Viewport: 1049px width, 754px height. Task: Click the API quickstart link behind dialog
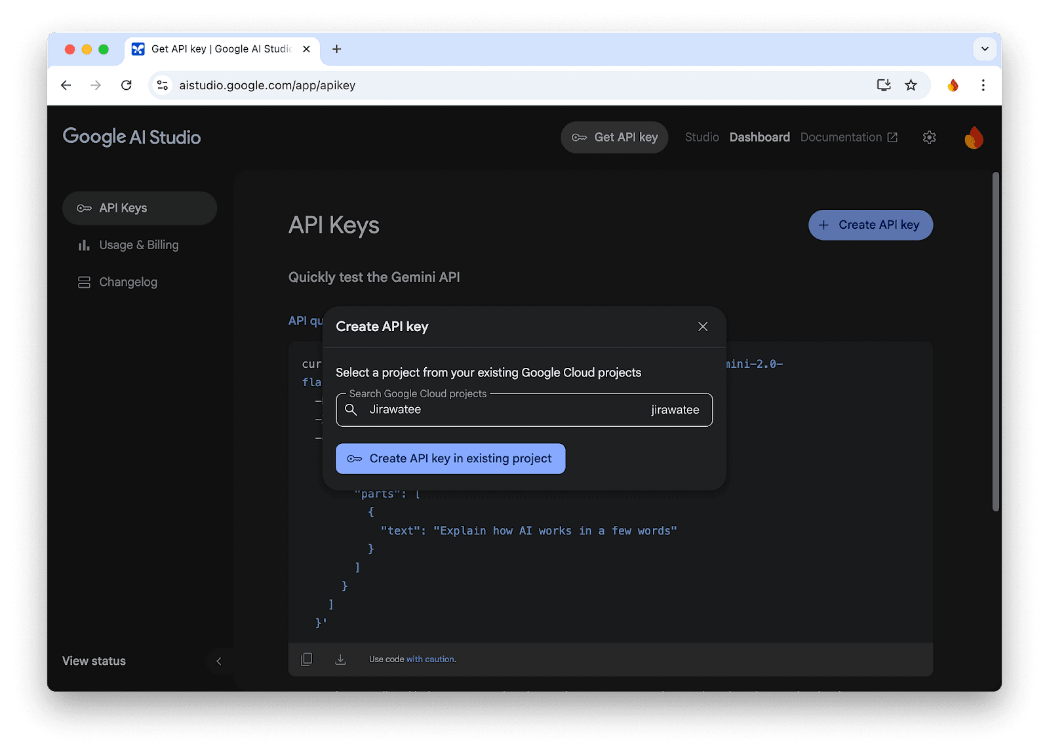pyautogui.click(x=306, y=321)
